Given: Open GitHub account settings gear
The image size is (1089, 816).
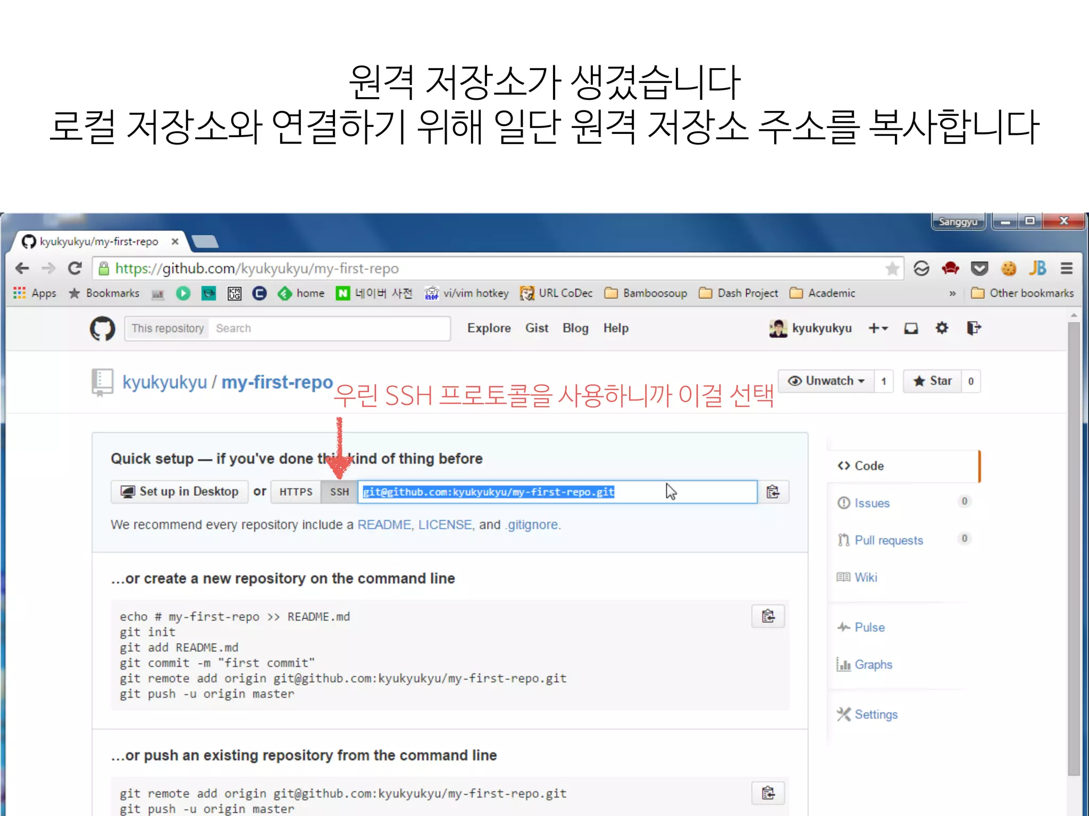Looking at the screenshot, I should coord(942,328).
